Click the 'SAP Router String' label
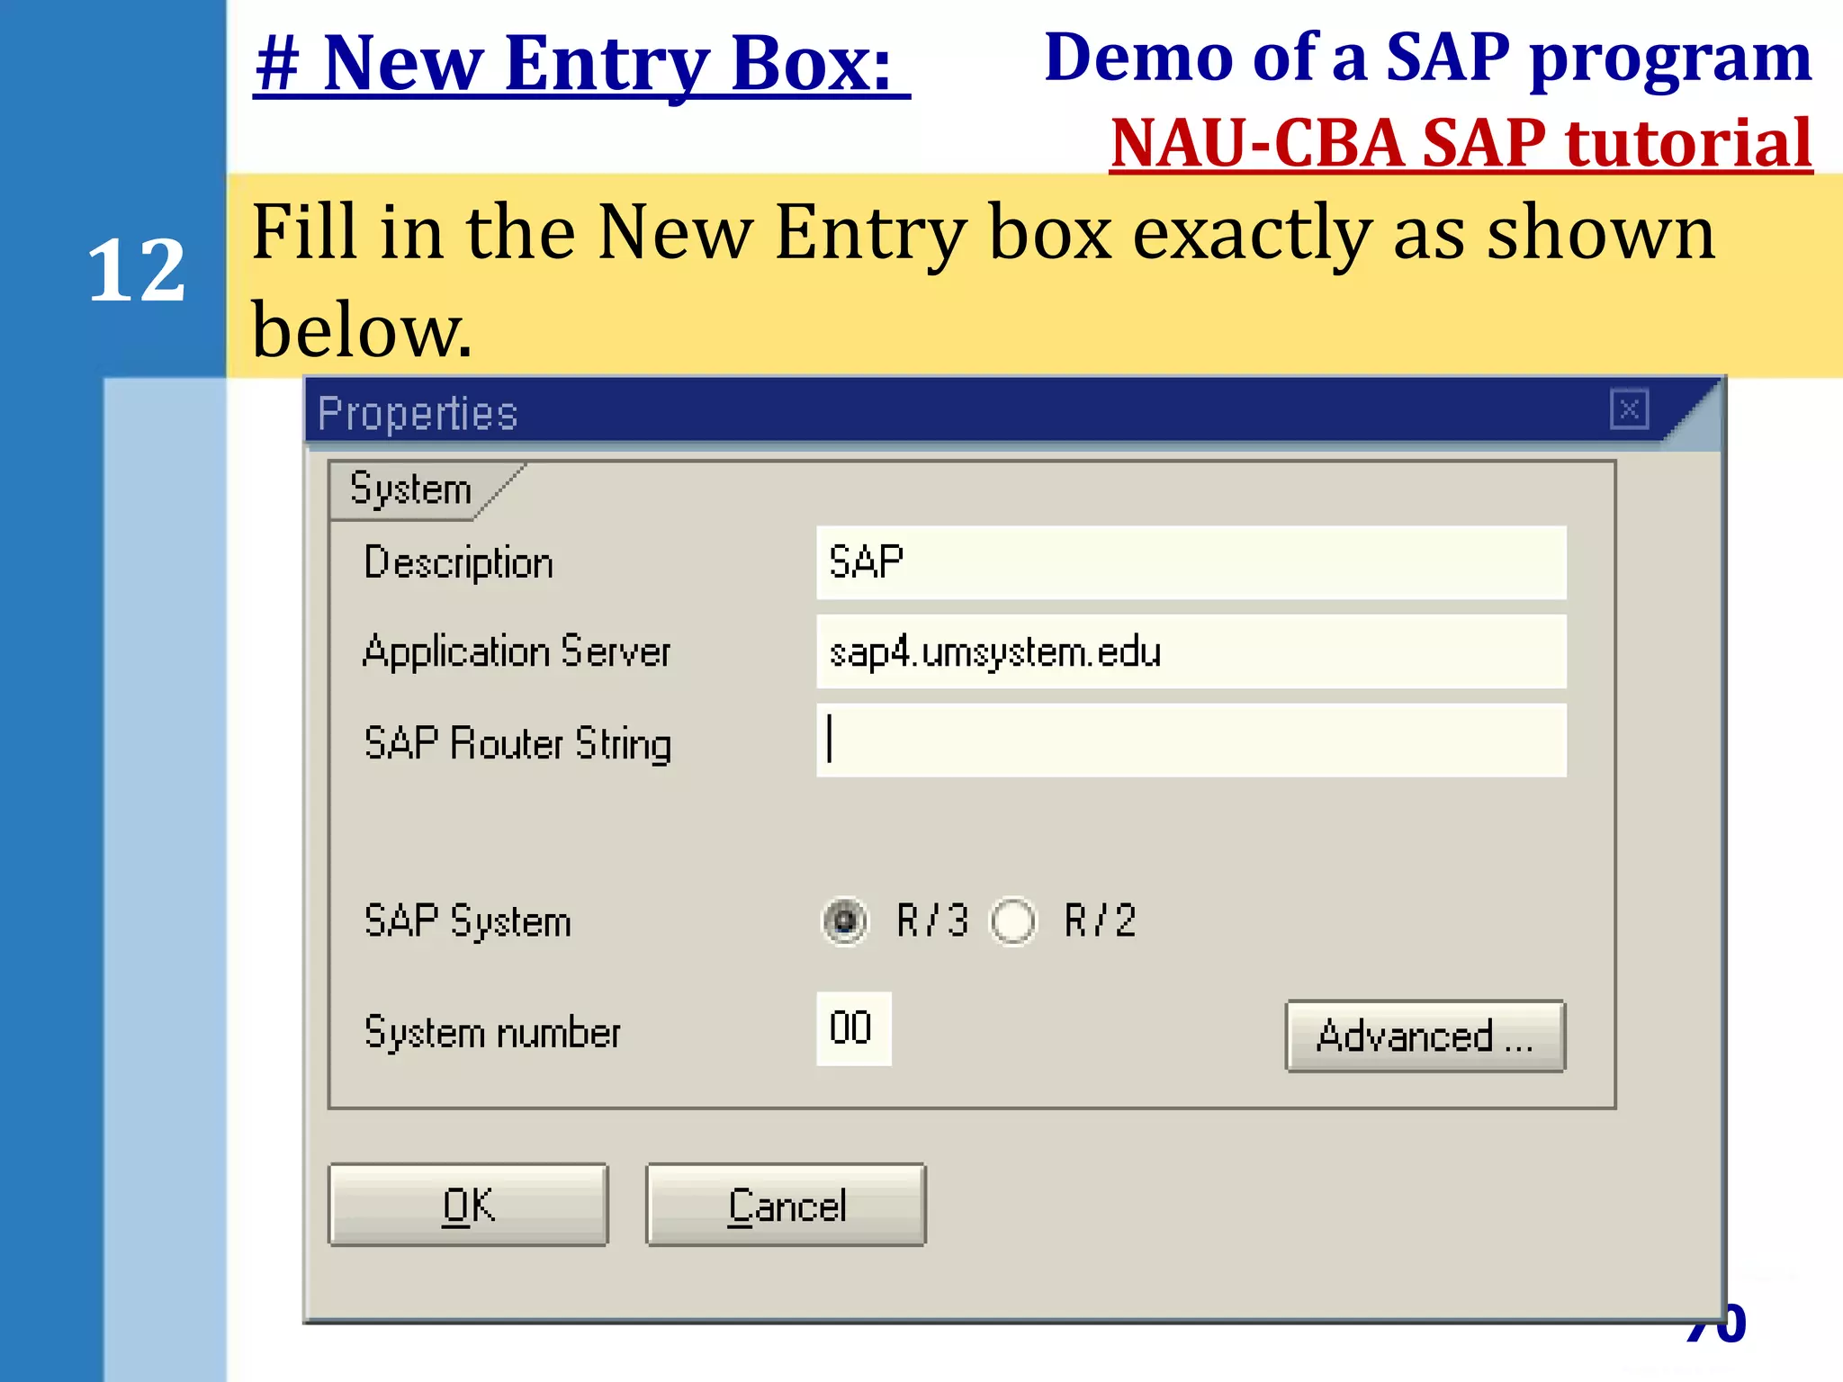The width and height of the screenshot is (1843, 1382). (517, 744)
